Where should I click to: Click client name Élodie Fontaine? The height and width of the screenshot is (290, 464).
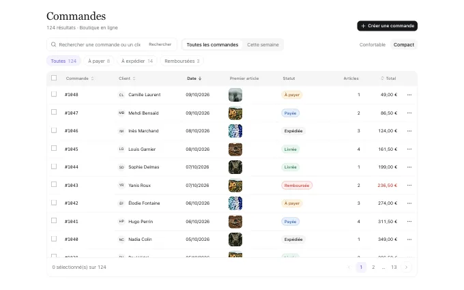pyautogui.click(x=144, y=203)
